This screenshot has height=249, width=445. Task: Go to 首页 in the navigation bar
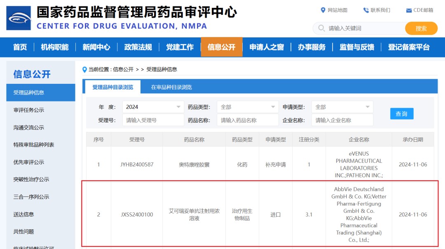point(20,47)
